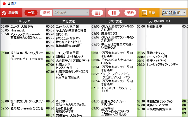188x117 pixels.
Task: Select 昭和歌謡セレクション at 08:30
Action: [x=160, y=101]
